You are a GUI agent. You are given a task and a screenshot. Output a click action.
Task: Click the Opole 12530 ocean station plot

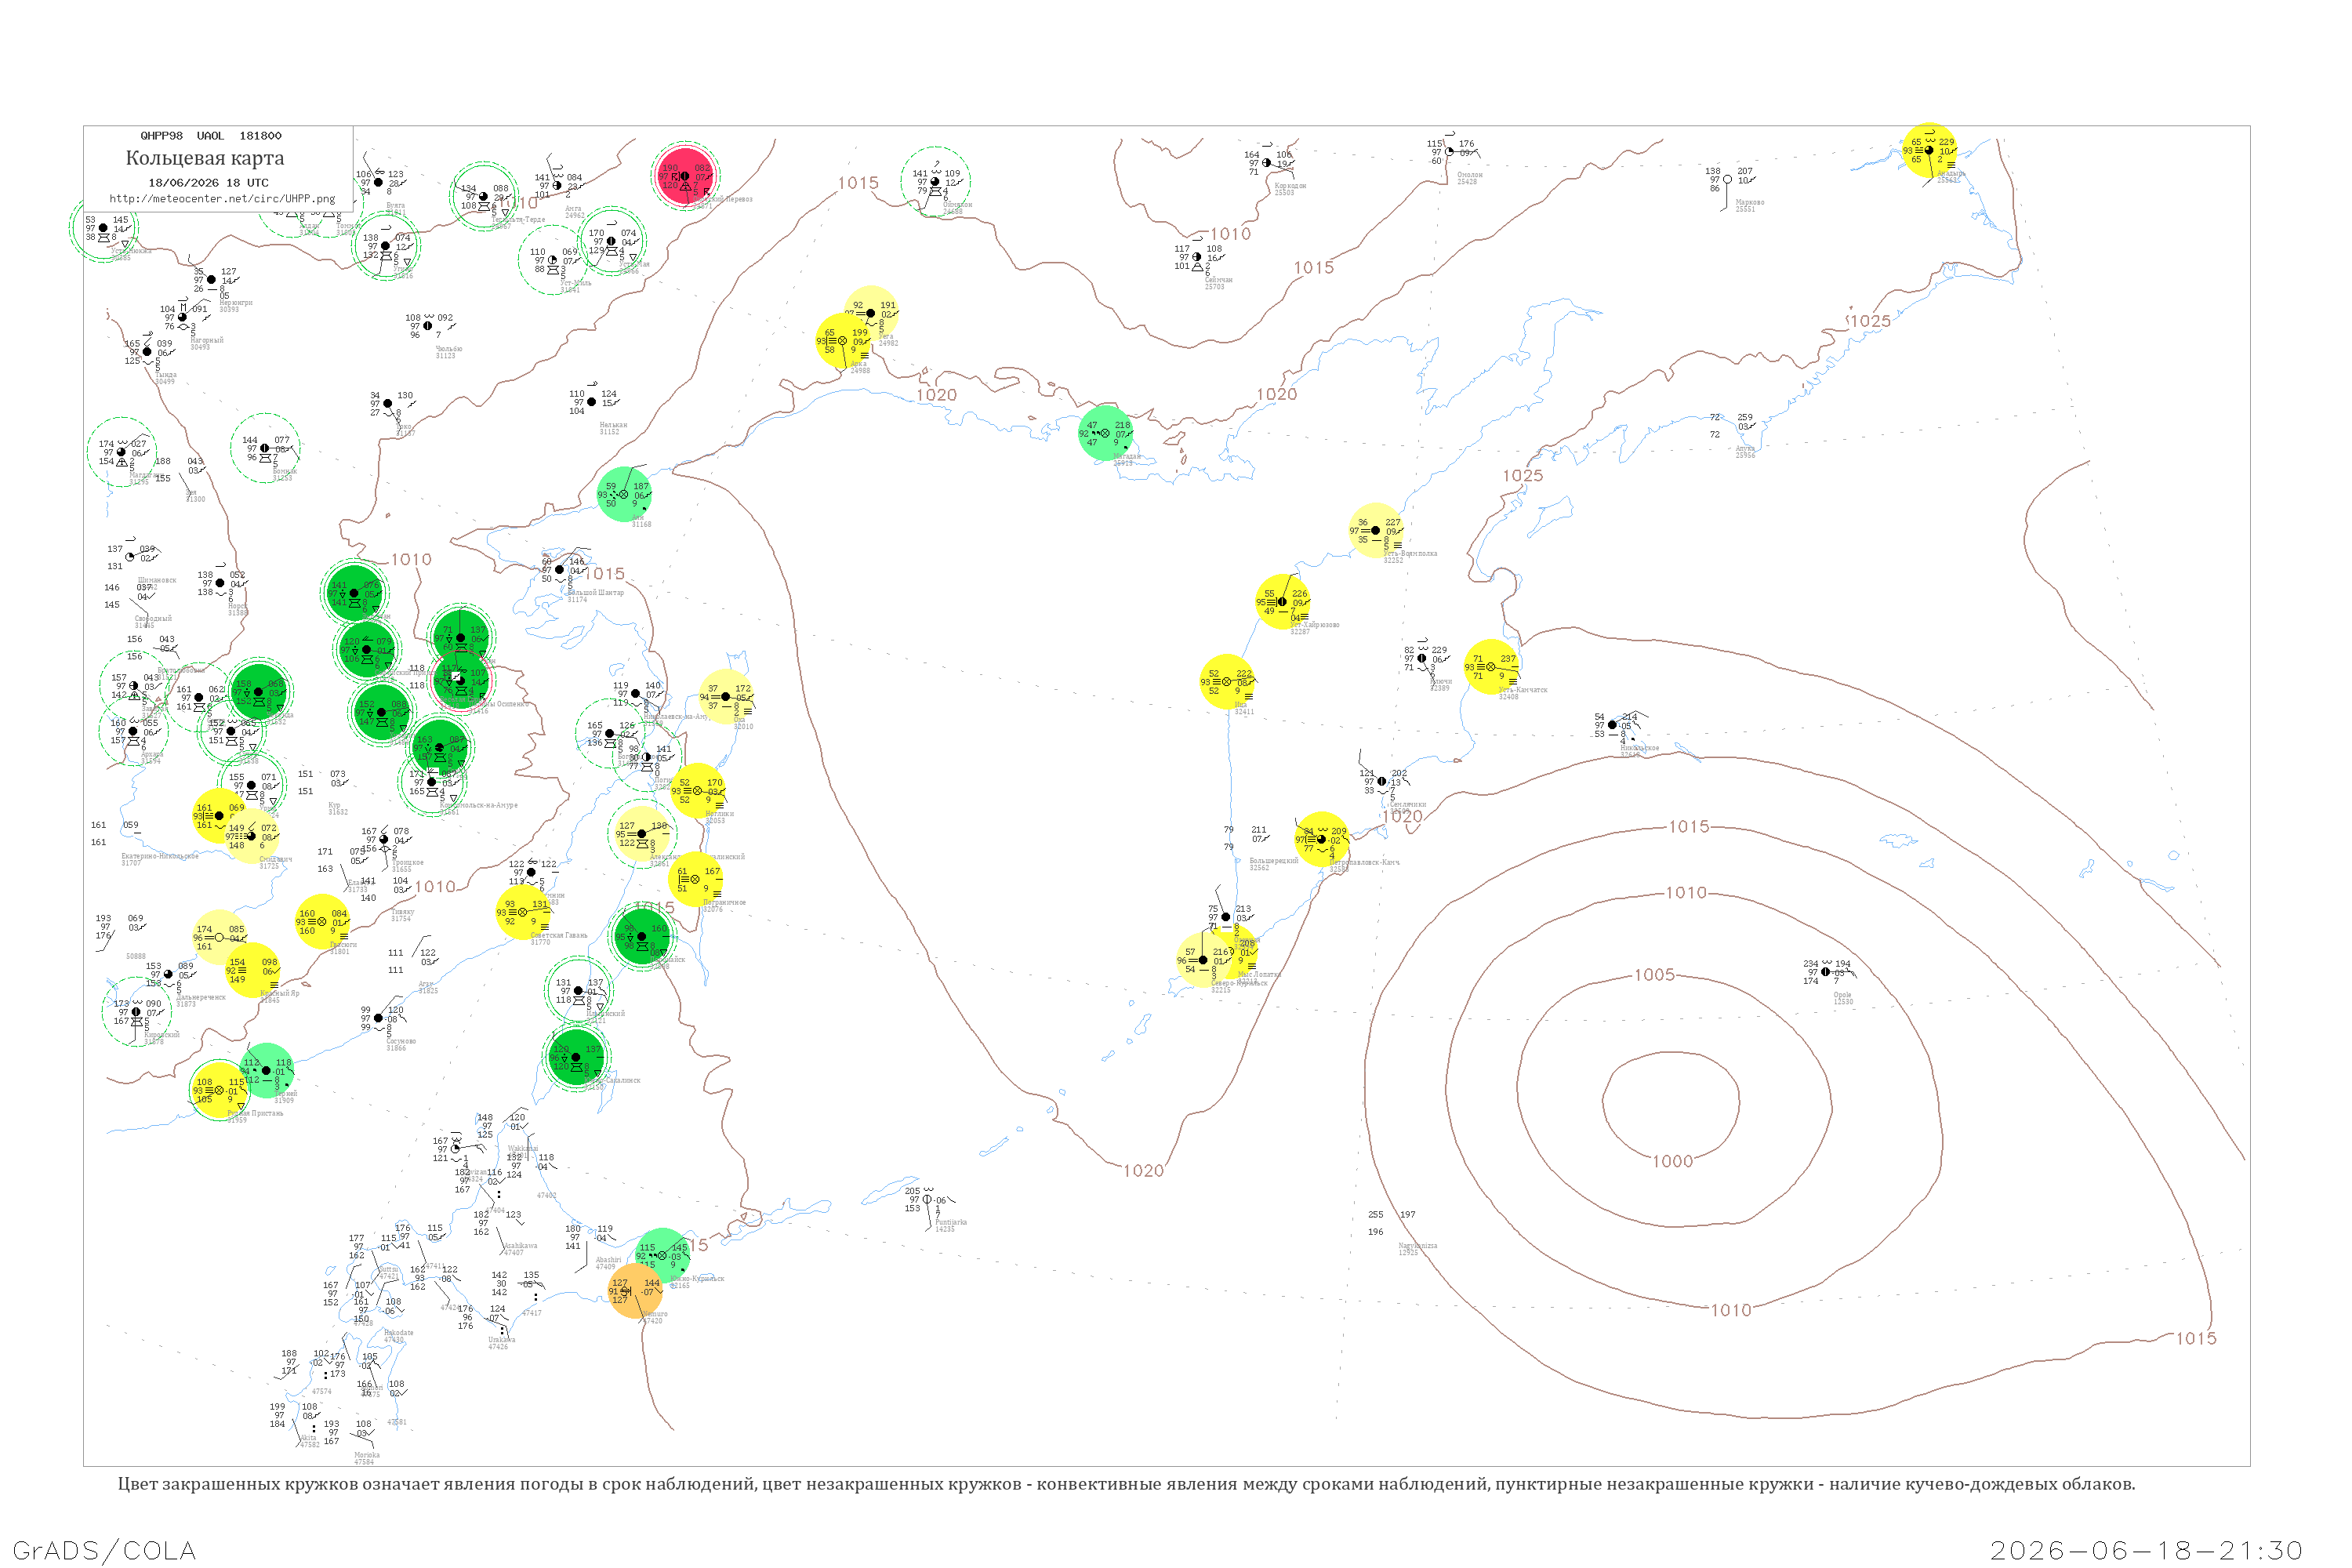pos(1826,972)
